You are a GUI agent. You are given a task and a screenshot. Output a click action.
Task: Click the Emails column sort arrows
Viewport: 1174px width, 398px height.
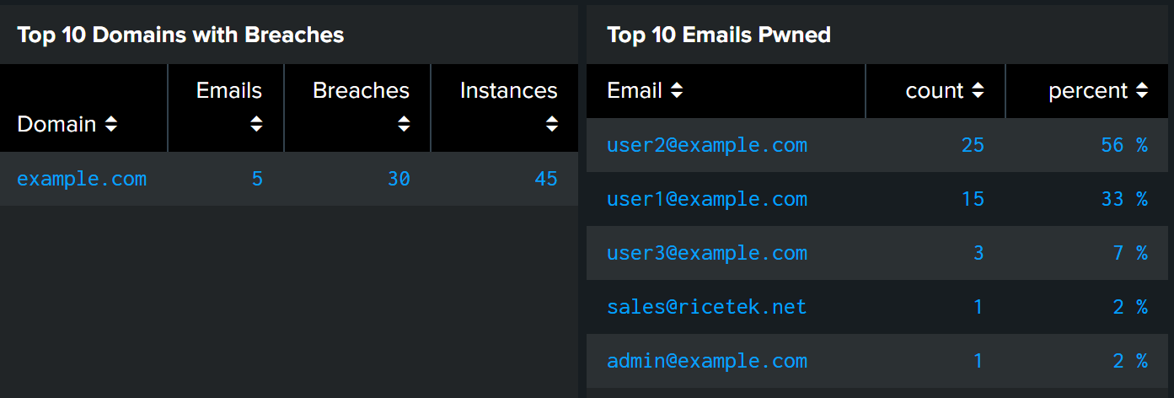pos(256,124)
